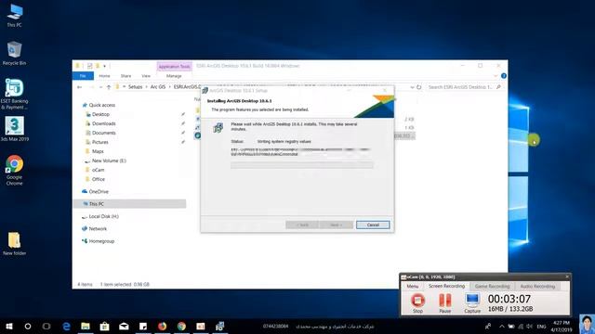Open quick access toolbar dropdown arrow

tap(105, 66)
